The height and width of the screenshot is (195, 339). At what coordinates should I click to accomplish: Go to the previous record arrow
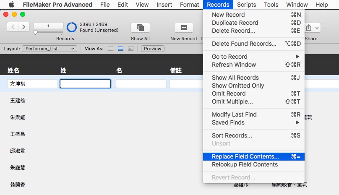pyautogui.click(x=13, y=27)
